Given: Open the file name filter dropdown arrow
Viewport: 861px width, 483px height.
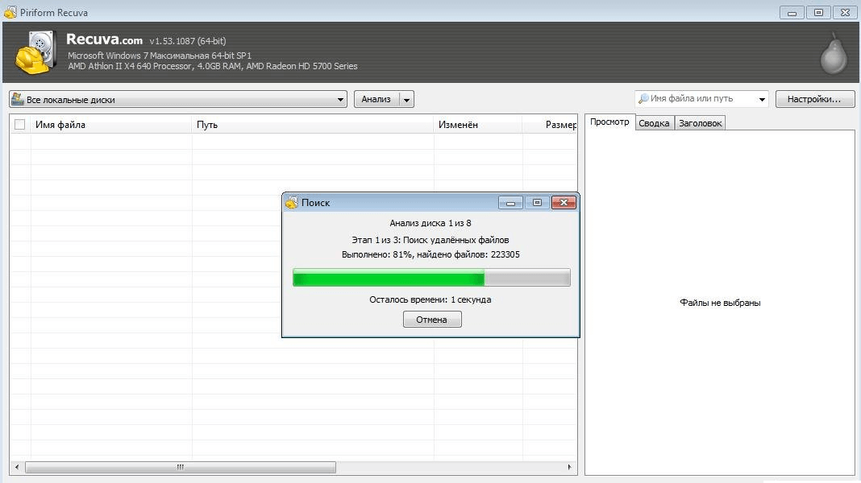Looking at the screenshot, I should coord(762,100).
